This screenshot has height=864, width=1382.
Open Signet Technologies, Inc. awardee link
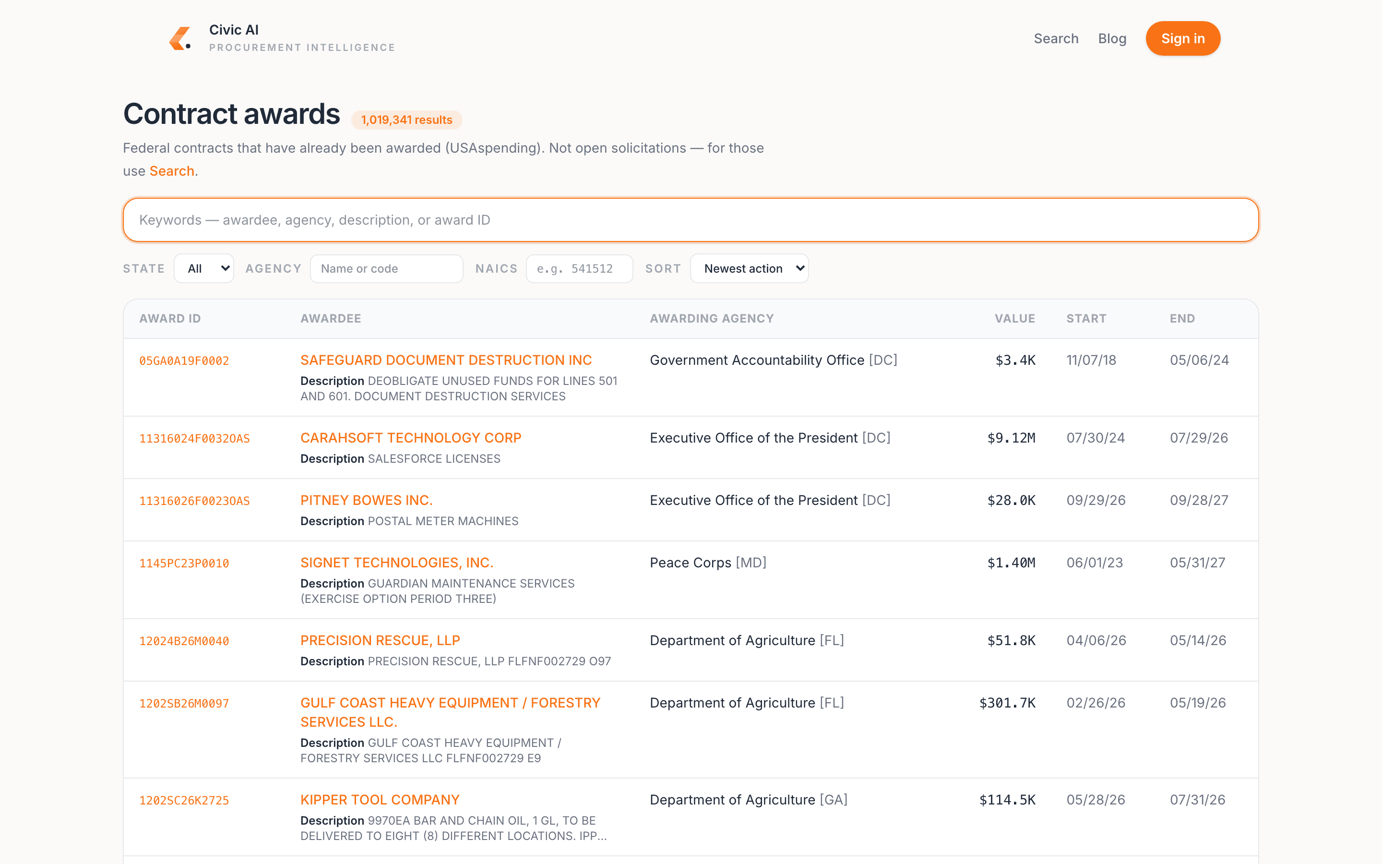397,562
